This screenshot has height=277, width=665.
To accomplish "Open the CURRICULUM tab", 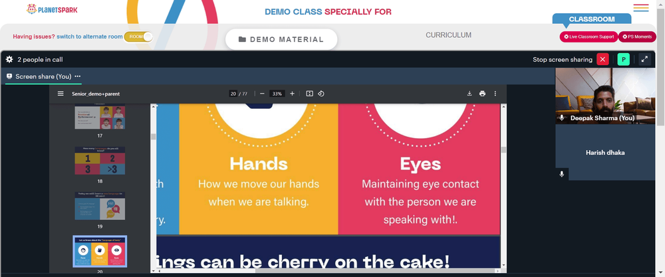I will 448,35.
